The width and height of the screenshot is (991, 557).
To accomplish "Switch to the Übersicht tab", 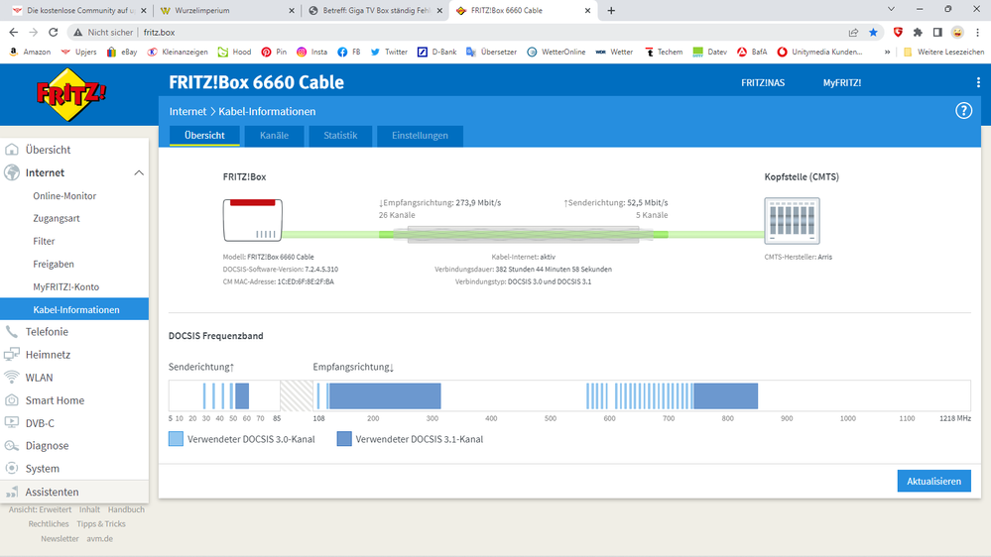I will click(x=204, y=135).
